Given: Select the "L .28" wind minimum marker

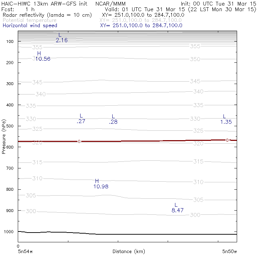Looking at the screenshot, I should click(x=113, y=119).
